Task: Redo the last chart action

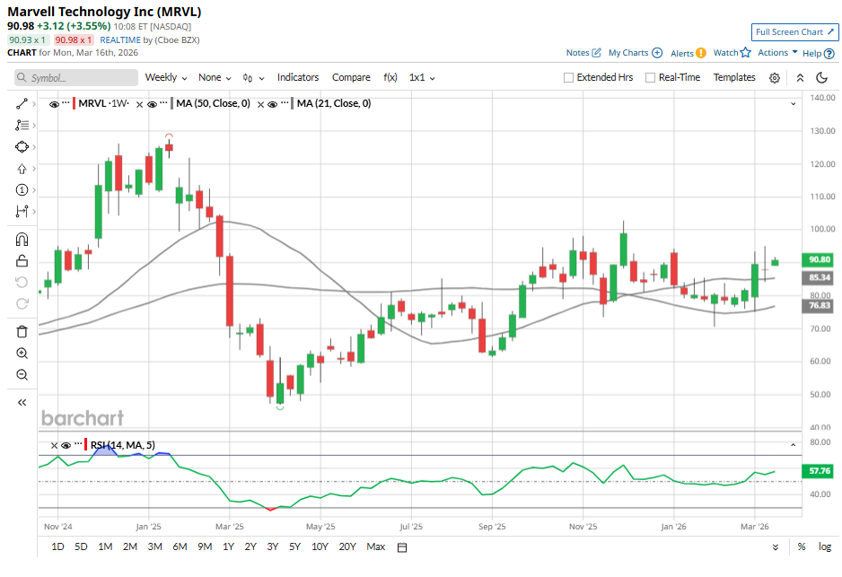Action: click(22, 304)
